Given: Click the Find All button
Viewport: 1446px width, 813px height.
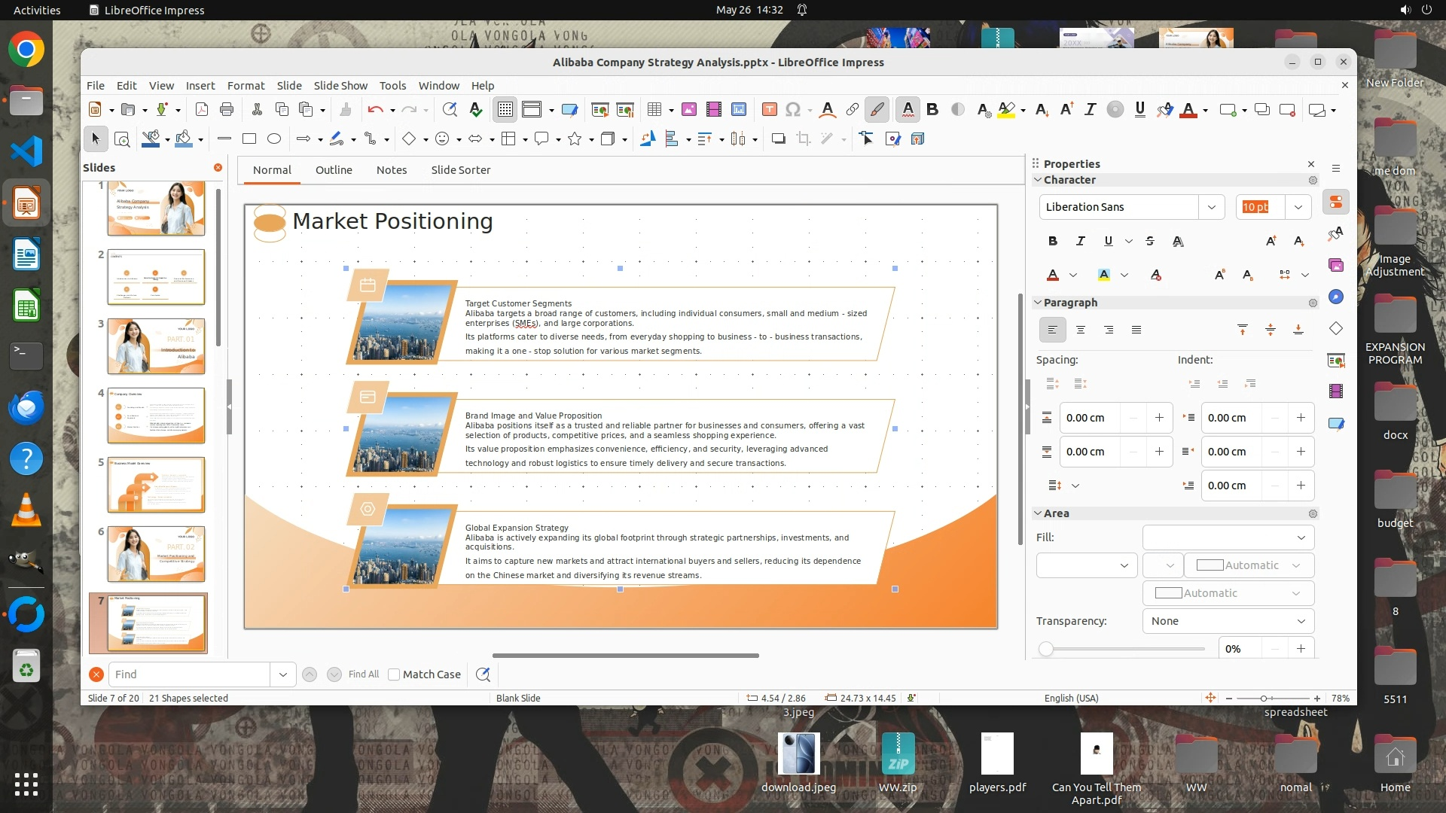Looking at the screenshot, I should (x=364, y=674).
